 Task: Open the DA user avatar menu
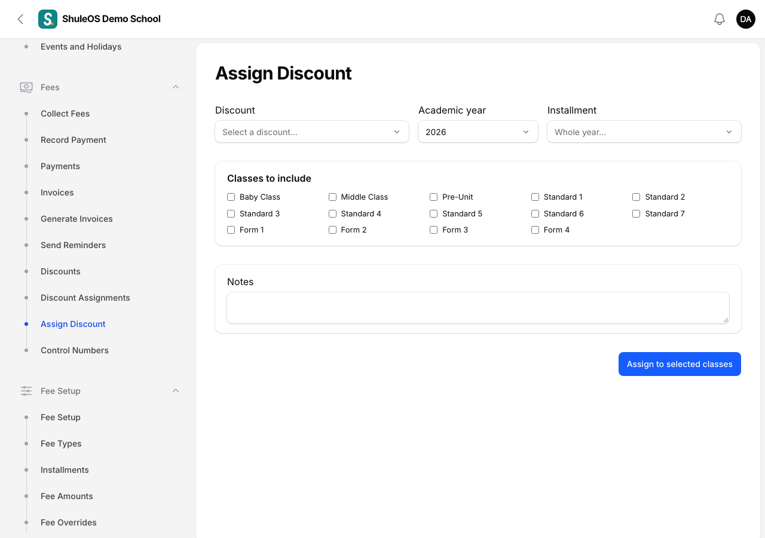(746, 19)
